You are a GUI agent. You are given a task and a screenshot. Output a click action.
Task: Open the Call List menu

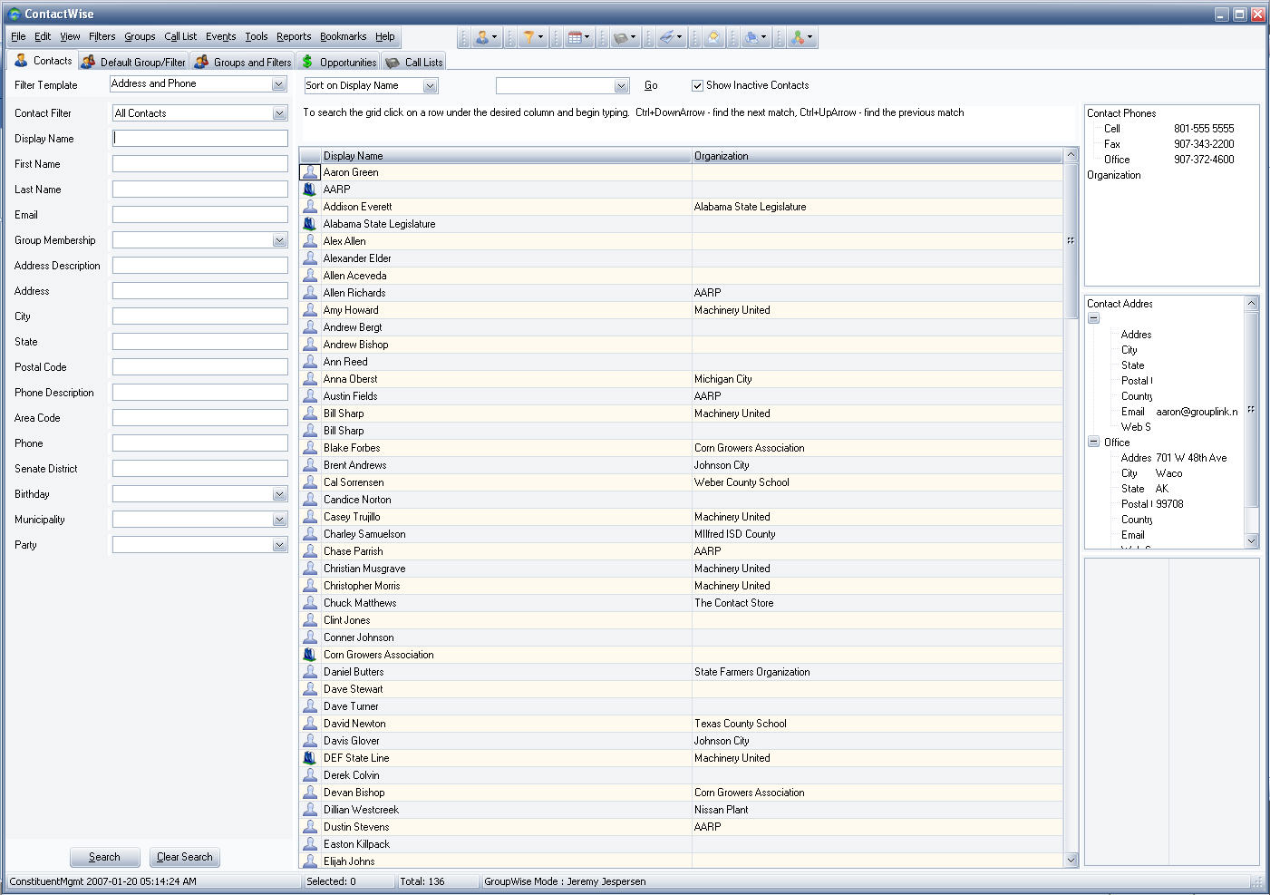click(180, 36)
